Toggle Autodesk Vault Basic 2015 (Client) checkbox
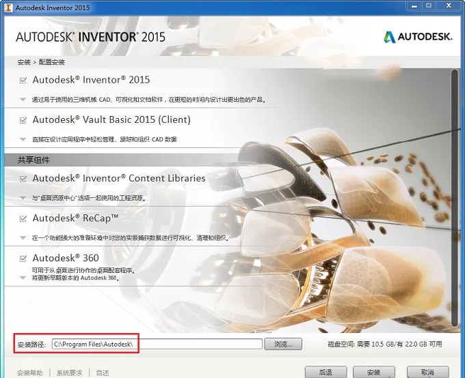The height and width of the screenshot is (378, 465). (x=23, y=120)
